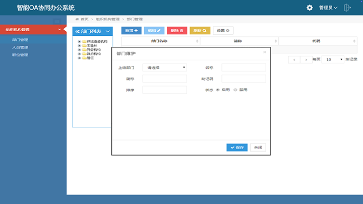Screen dimensions: 363x204
Task: Click the logout icon in header
Action: 347,8
